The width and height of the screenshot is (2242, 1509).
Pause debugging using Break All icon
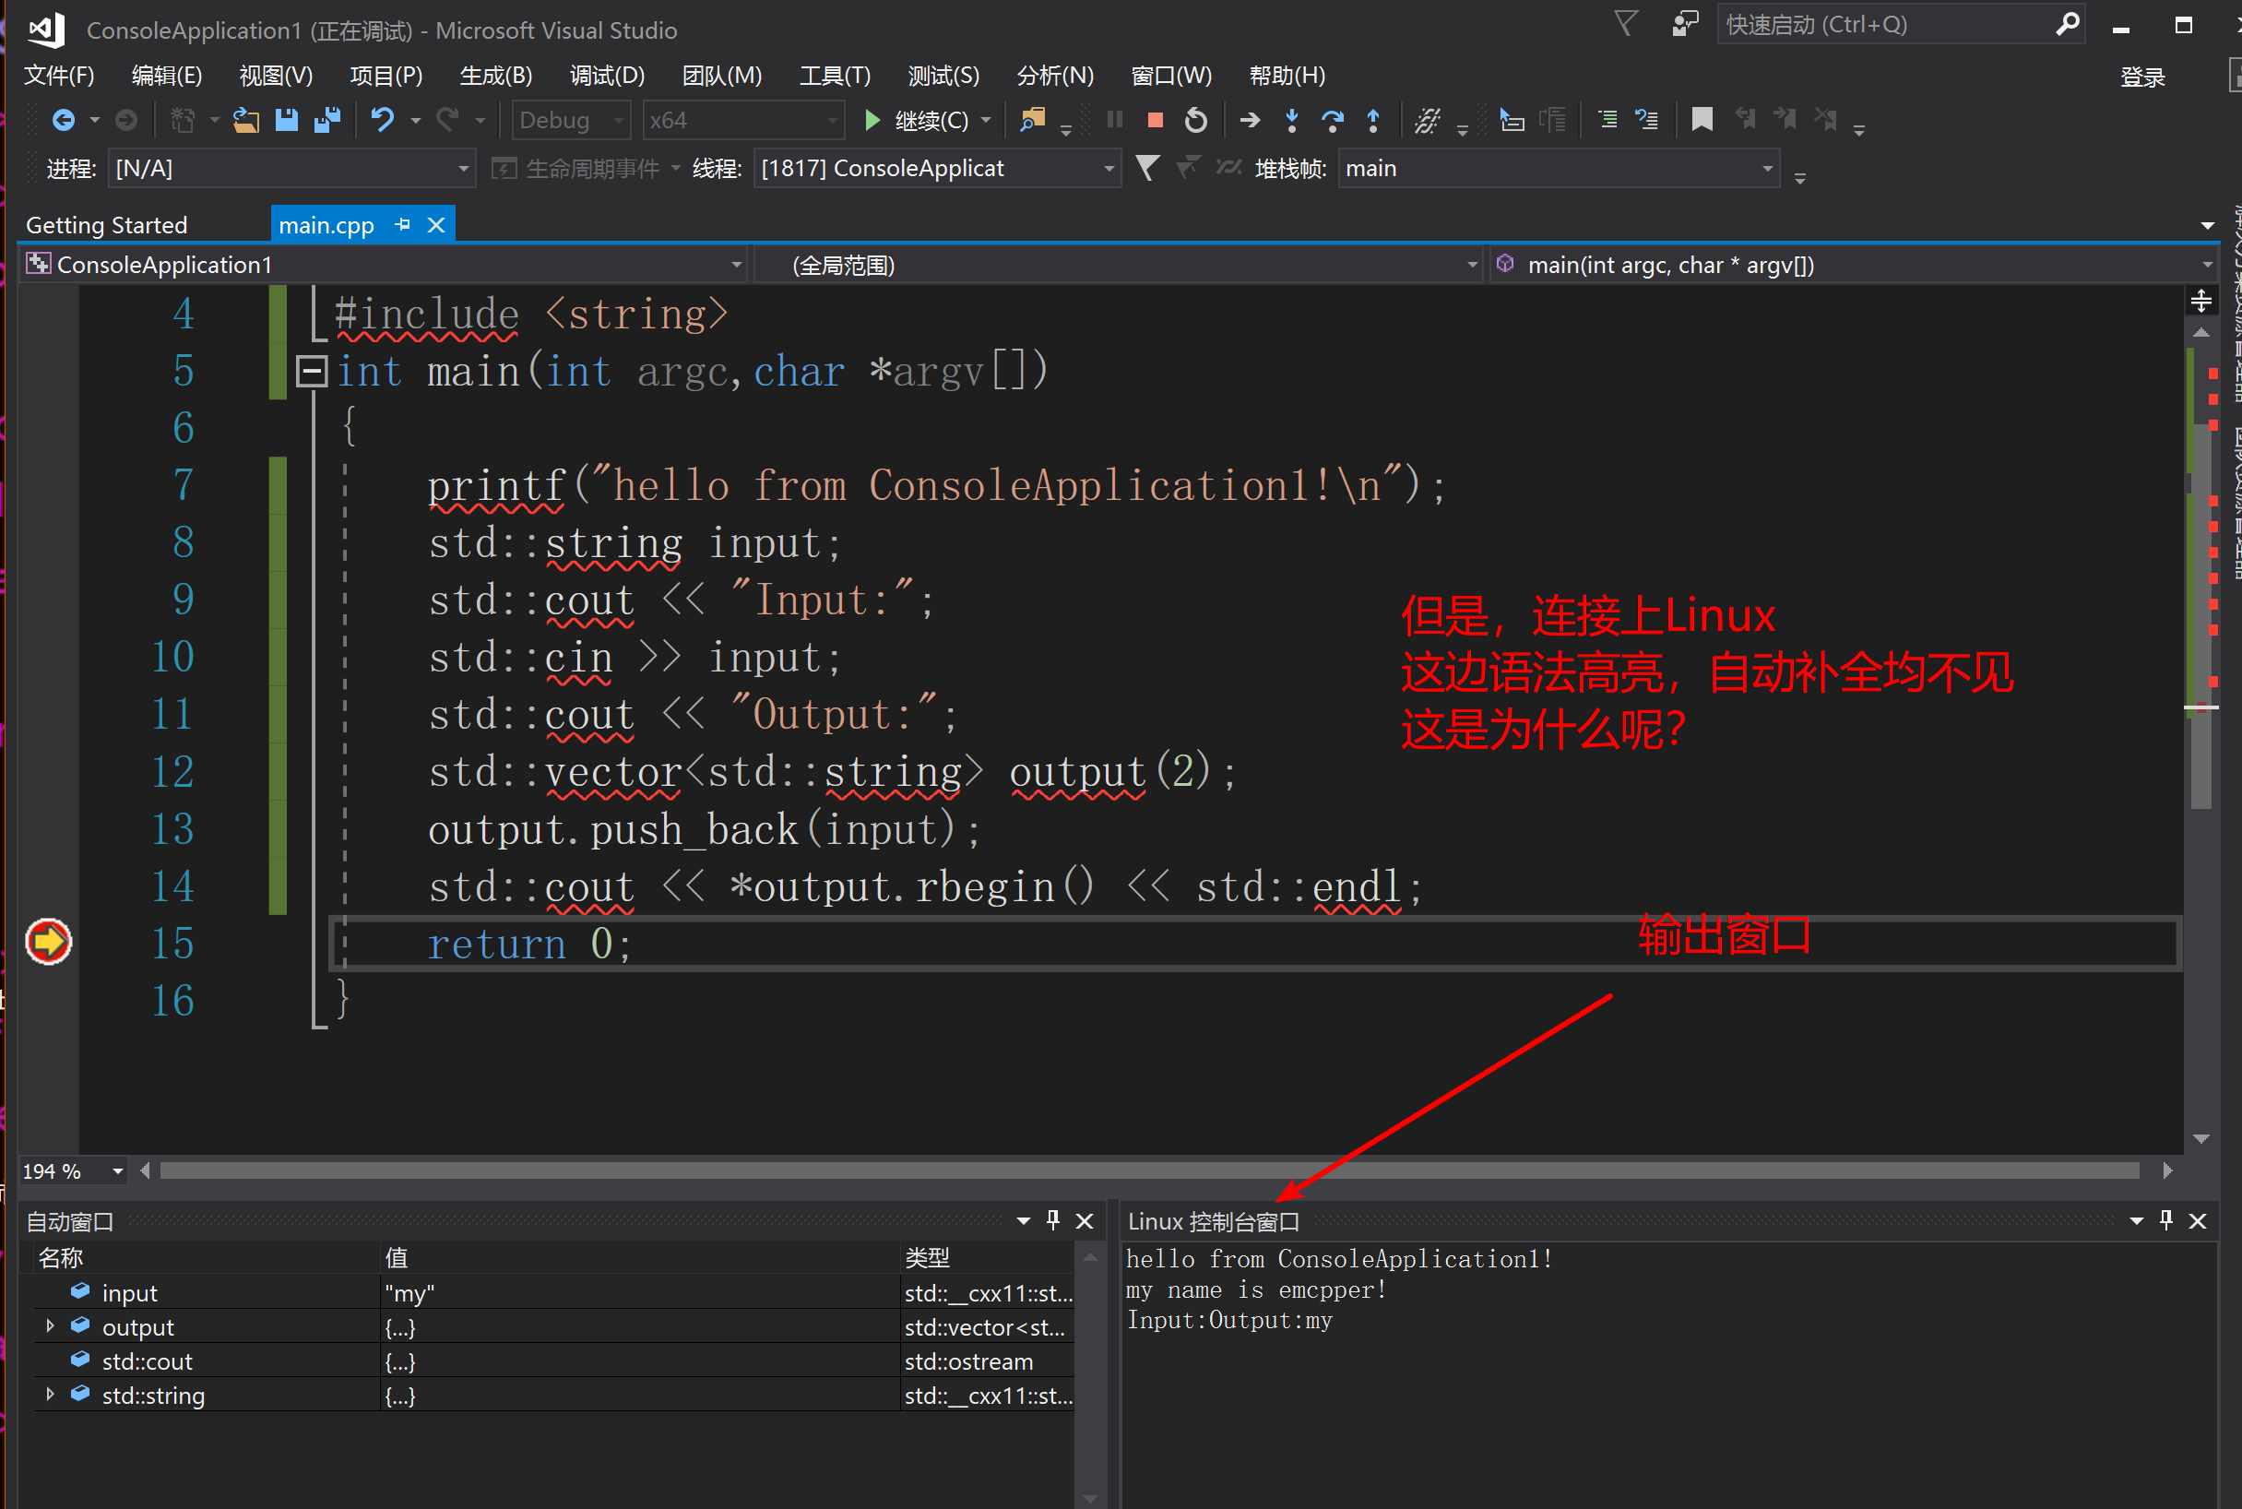pyautogui.click(x=1113, y=120)
